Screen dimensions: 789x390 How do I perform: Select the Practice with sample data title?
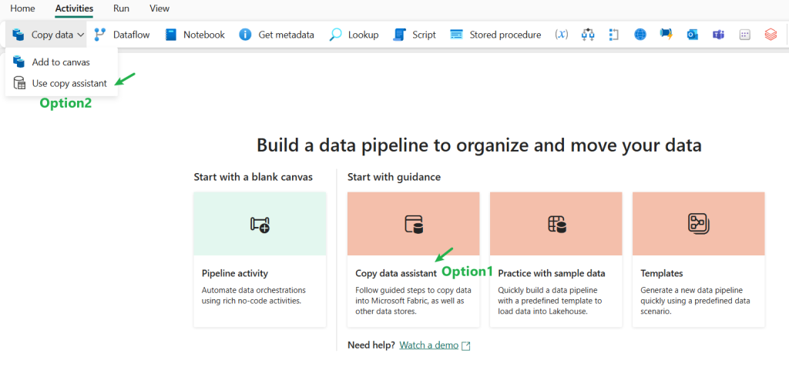[x=552, y=273]
